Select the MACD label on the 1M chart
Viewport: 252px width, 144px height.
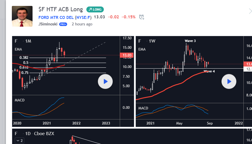(20, 100)
